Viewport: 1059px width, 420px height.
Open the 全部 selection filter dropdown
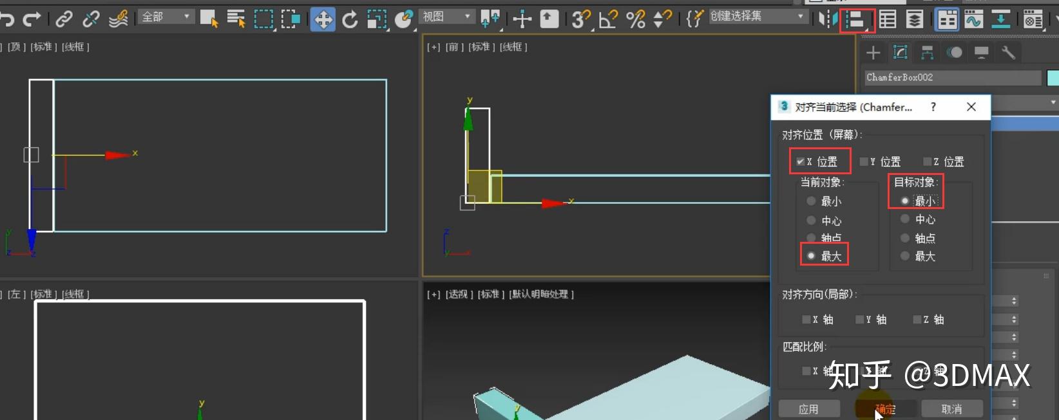(x=166, y=17)
